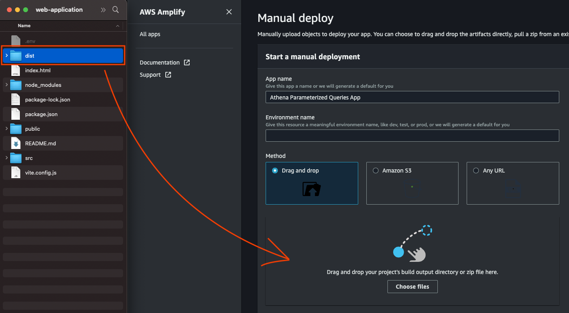Click the Choose files button

click(x=412, y=286)
